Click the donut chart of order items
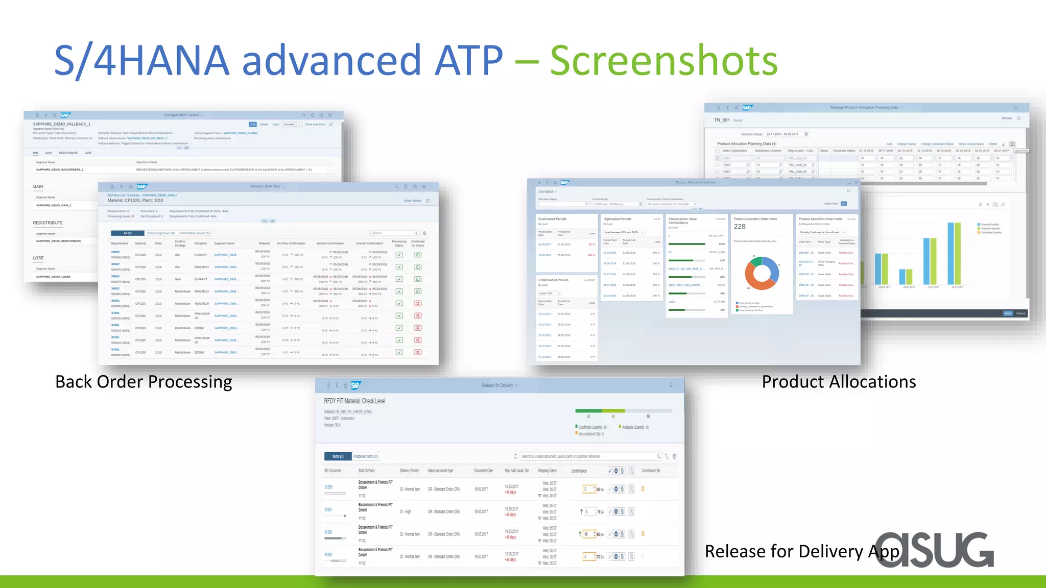 (762, 273)
